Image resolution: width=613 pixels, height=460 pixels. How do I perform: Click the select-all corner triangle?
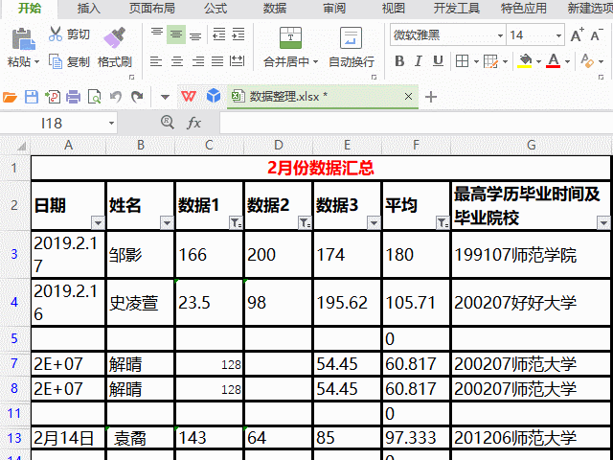21,146
